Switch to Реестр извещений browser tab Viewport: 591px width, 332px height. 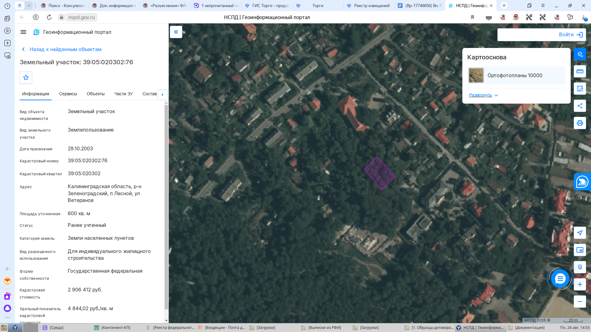point(369,6)
